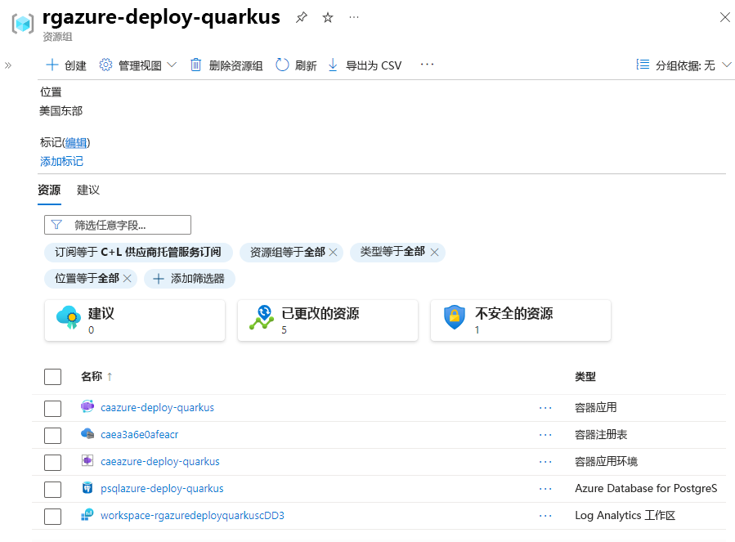The height and width of the screenshot is (542, 735).
Task: Click the 删除资源组 trash icon
Action: point(195,65)
